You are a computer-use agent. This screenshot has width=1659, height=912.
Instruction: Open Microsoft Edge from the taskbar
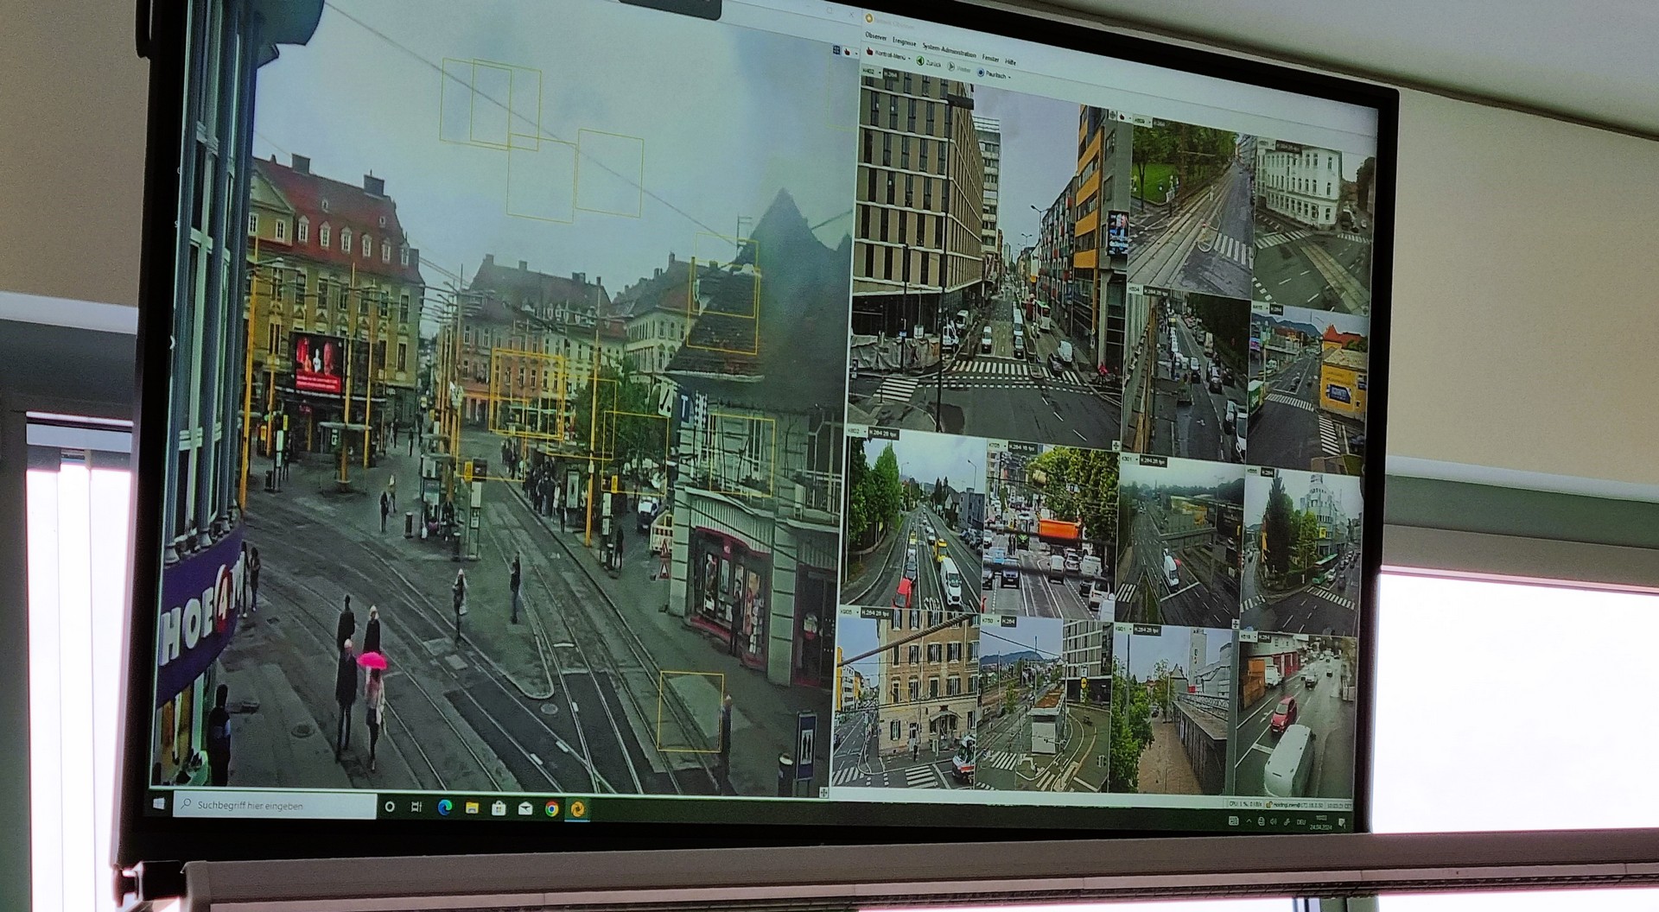(x=445, y=807)
